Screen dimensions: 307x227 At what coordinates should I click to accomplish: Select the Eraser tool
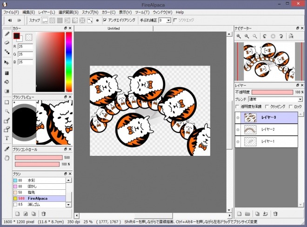click(x=7, y=42)
